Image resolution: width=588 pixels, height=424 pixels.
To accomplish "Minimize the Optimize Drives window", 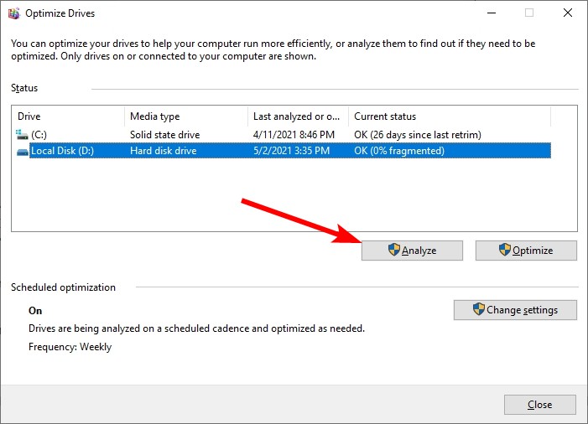I will (492, 13).
